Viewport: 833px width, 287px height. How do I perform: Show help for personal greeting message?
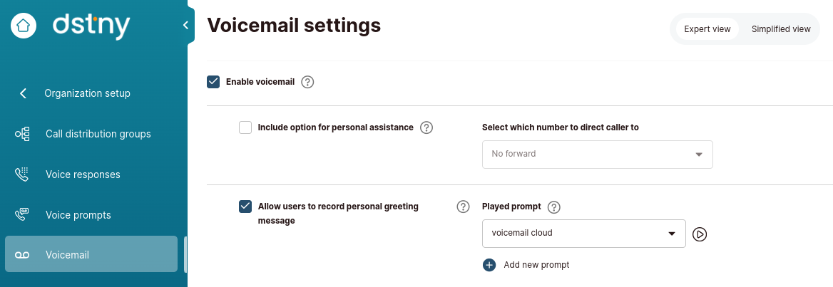pyautogui.click(x=464, y=207)
